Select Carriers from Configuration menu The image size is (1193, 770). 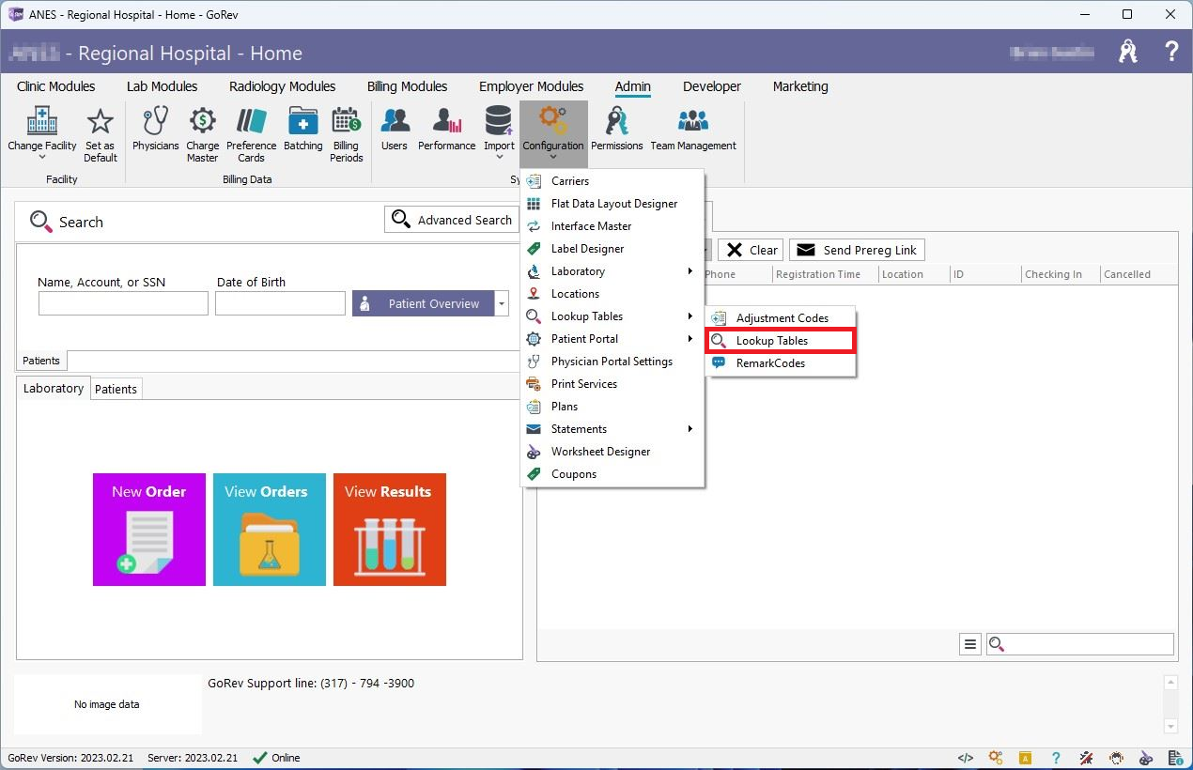pyautogui.click(x=612, y=181)
